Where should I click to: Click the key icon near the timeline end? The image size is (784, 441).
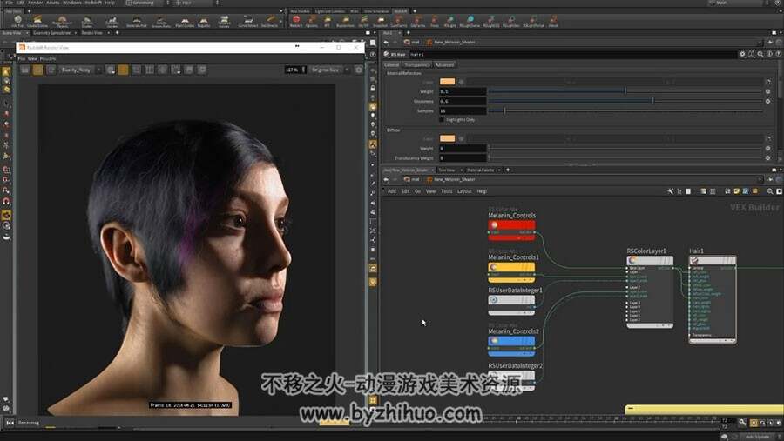(x=742, y=423)
